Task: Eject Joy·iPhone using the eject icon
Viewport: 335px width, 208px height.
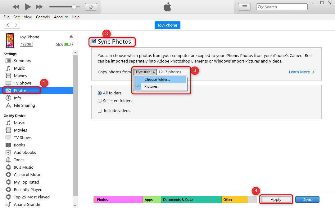Action: (x=71, y=37)
